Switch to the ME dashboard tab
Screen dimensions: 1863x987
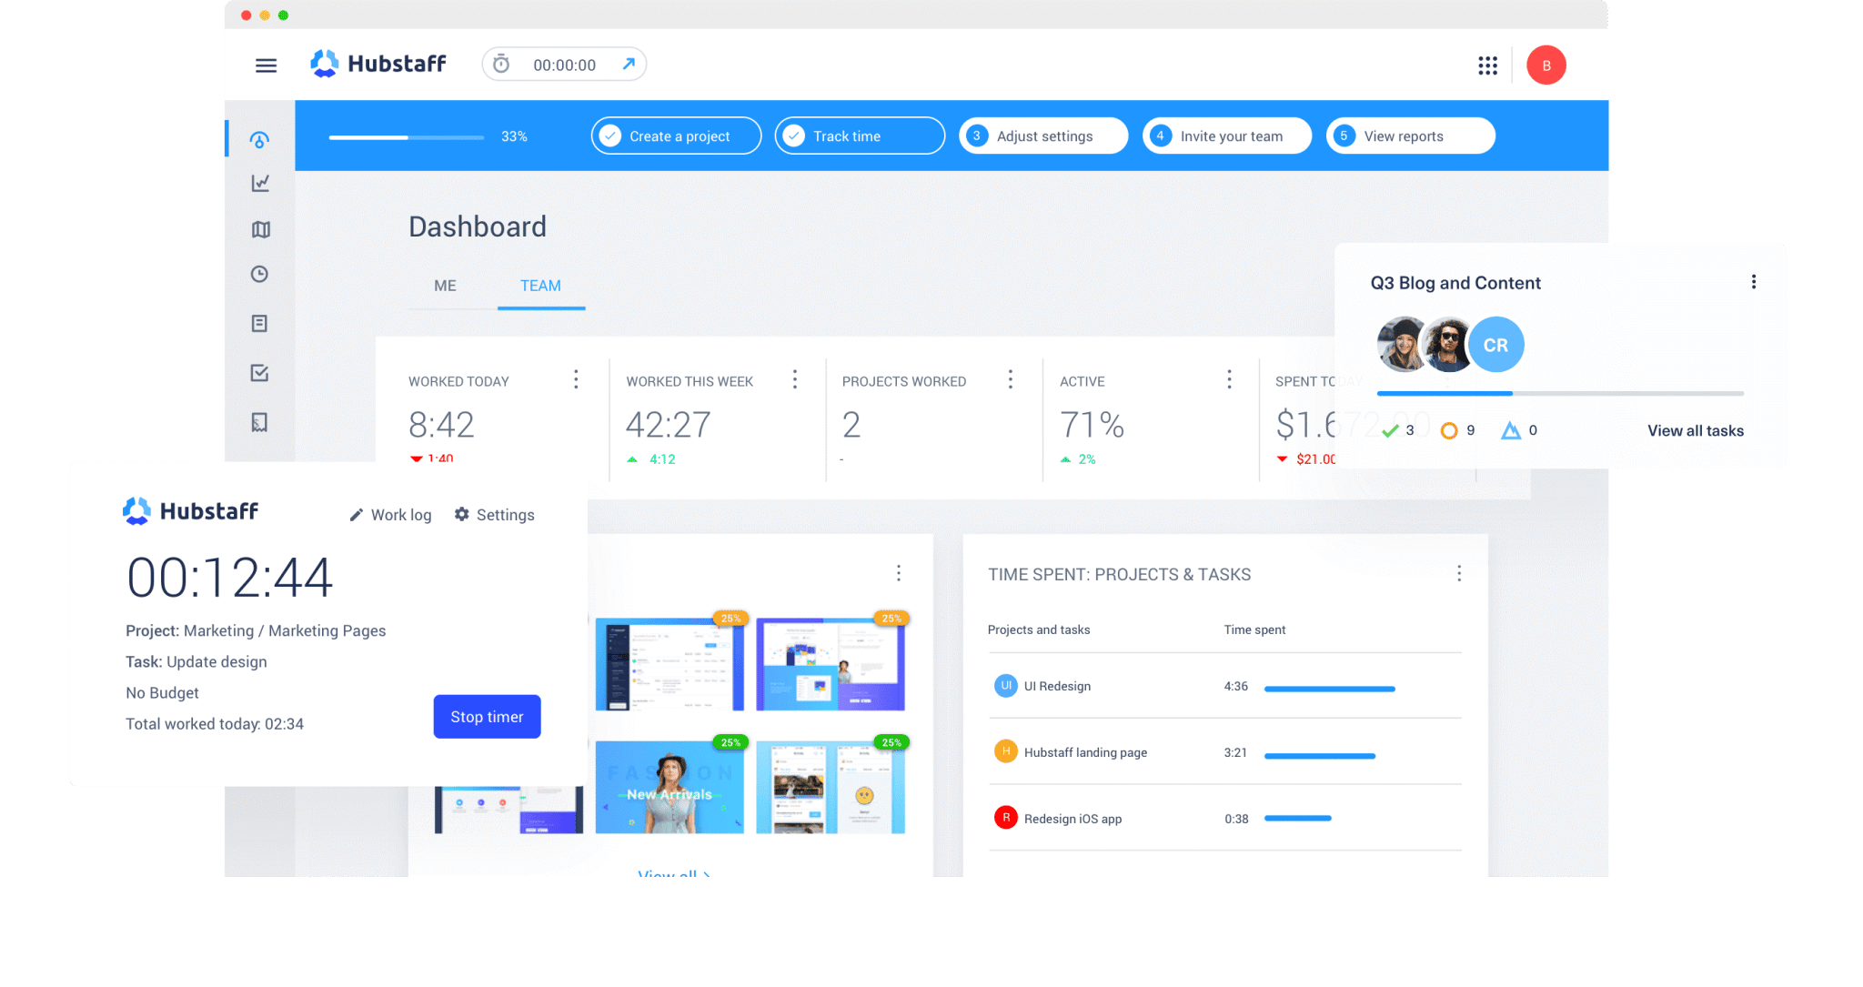[x=445, y=286]
